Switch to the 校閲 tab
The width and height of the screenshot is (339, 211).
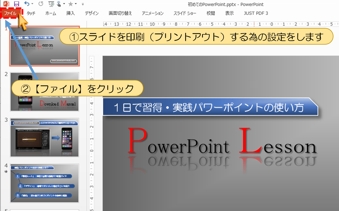click(211, 13)
